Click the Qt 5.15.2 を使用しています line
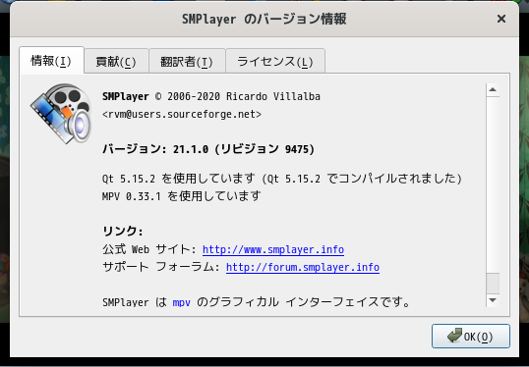529x367 pixels. [281, 179]
